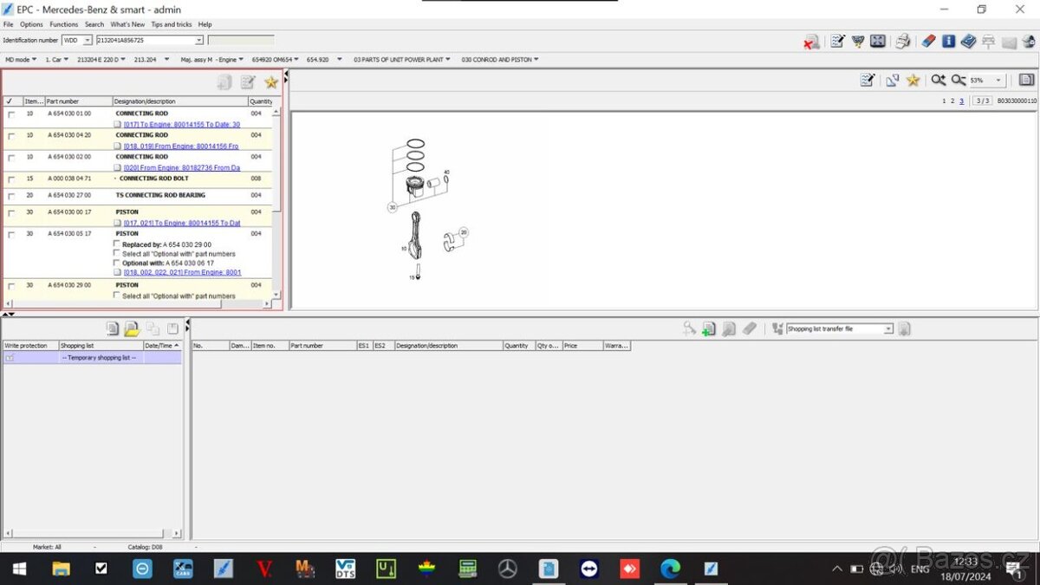Image resolution: width=1040 pixels, height=585 pixels.
Task: Open the Help book icon
Action: click(968, 41)
